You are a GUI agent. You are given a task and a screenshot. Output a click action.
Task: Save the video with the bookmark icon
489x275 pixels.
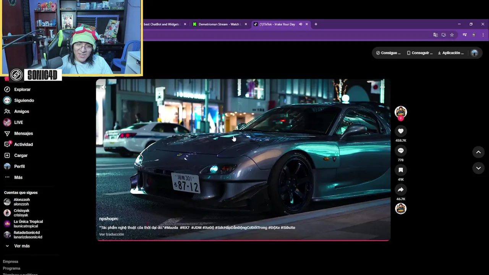coord(401,170)
